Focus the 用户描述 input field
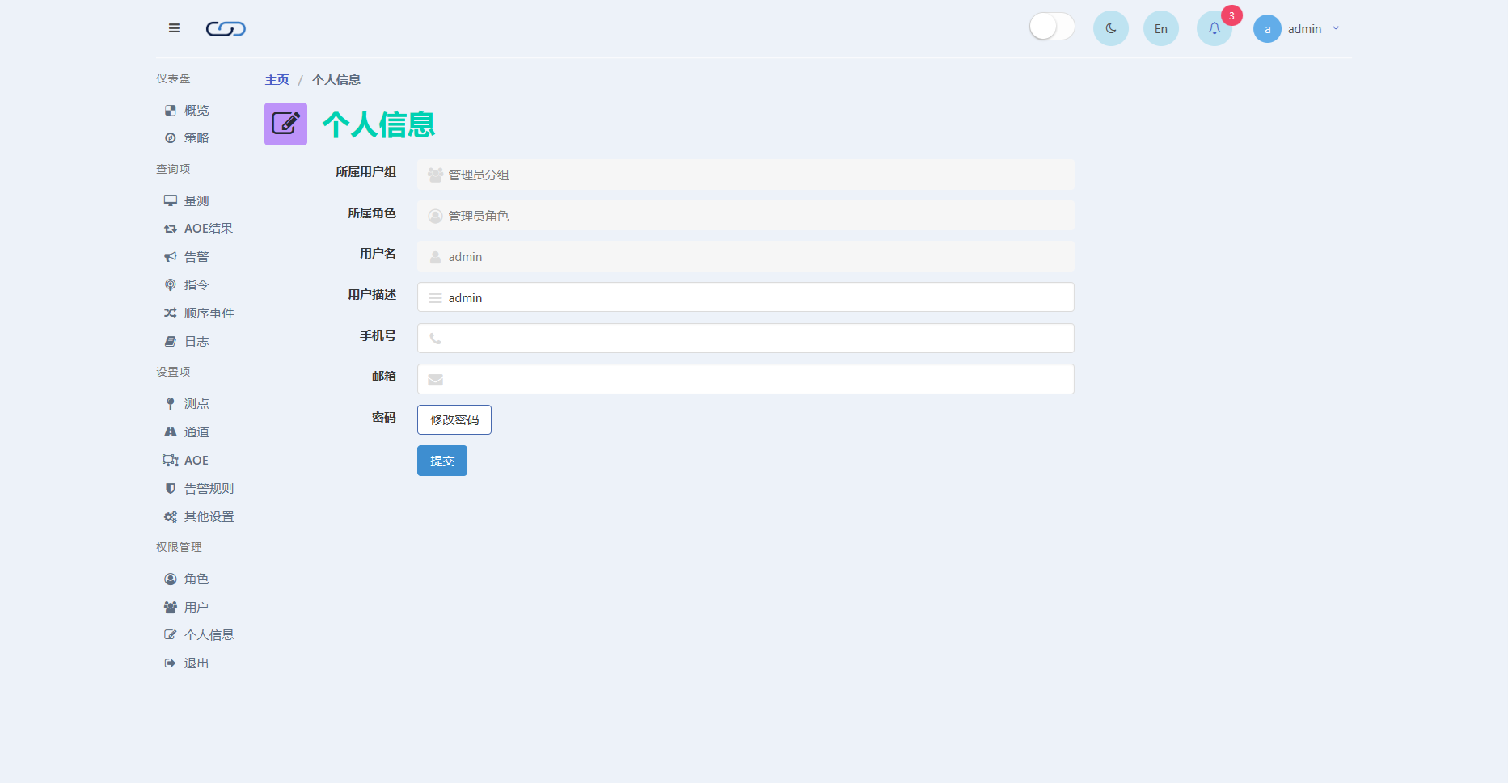 (746, 297)
